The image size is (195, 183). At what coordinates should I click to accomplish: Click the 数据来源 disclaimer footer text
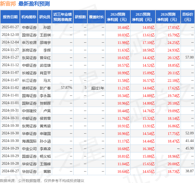pos(42,180)
